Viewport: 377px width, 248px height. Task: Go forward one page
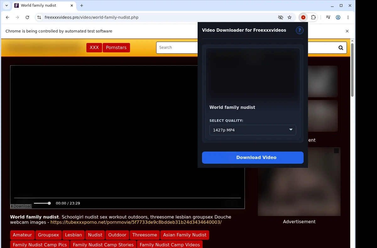(18, 17)
